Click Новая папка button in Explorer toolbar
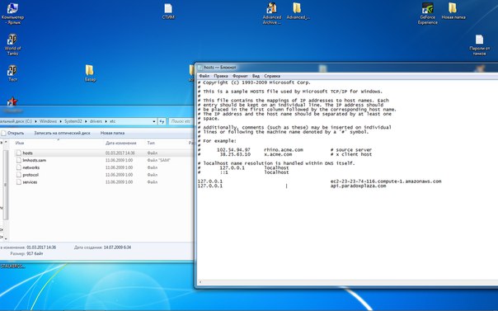The width and height of the screenshot is (498, 311). 112,133
